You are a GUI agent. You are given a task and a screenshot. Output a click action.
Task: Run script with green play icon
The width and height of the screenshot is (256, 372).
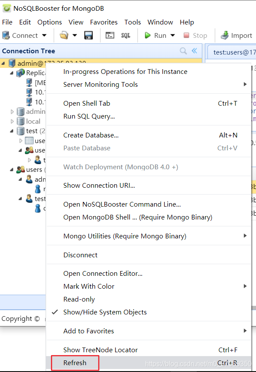tap(148, 35)
